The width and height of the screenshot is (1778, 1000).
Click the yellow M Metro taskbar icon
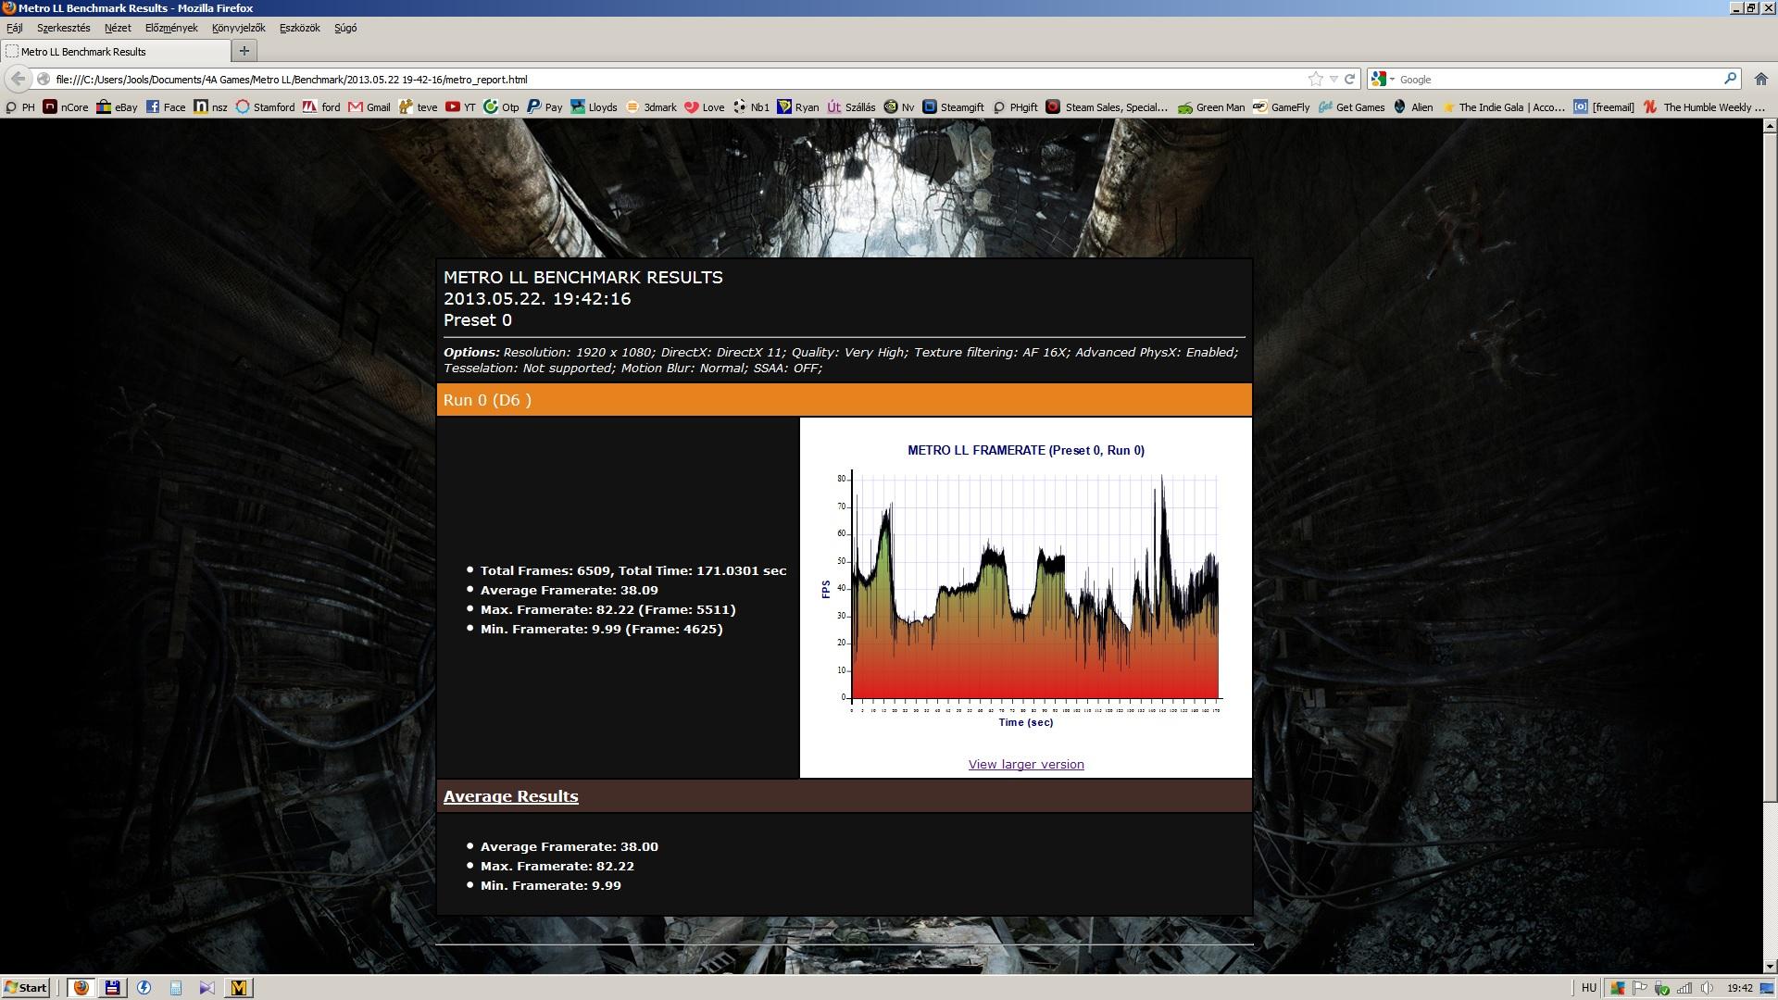click(x=238, y=988)
